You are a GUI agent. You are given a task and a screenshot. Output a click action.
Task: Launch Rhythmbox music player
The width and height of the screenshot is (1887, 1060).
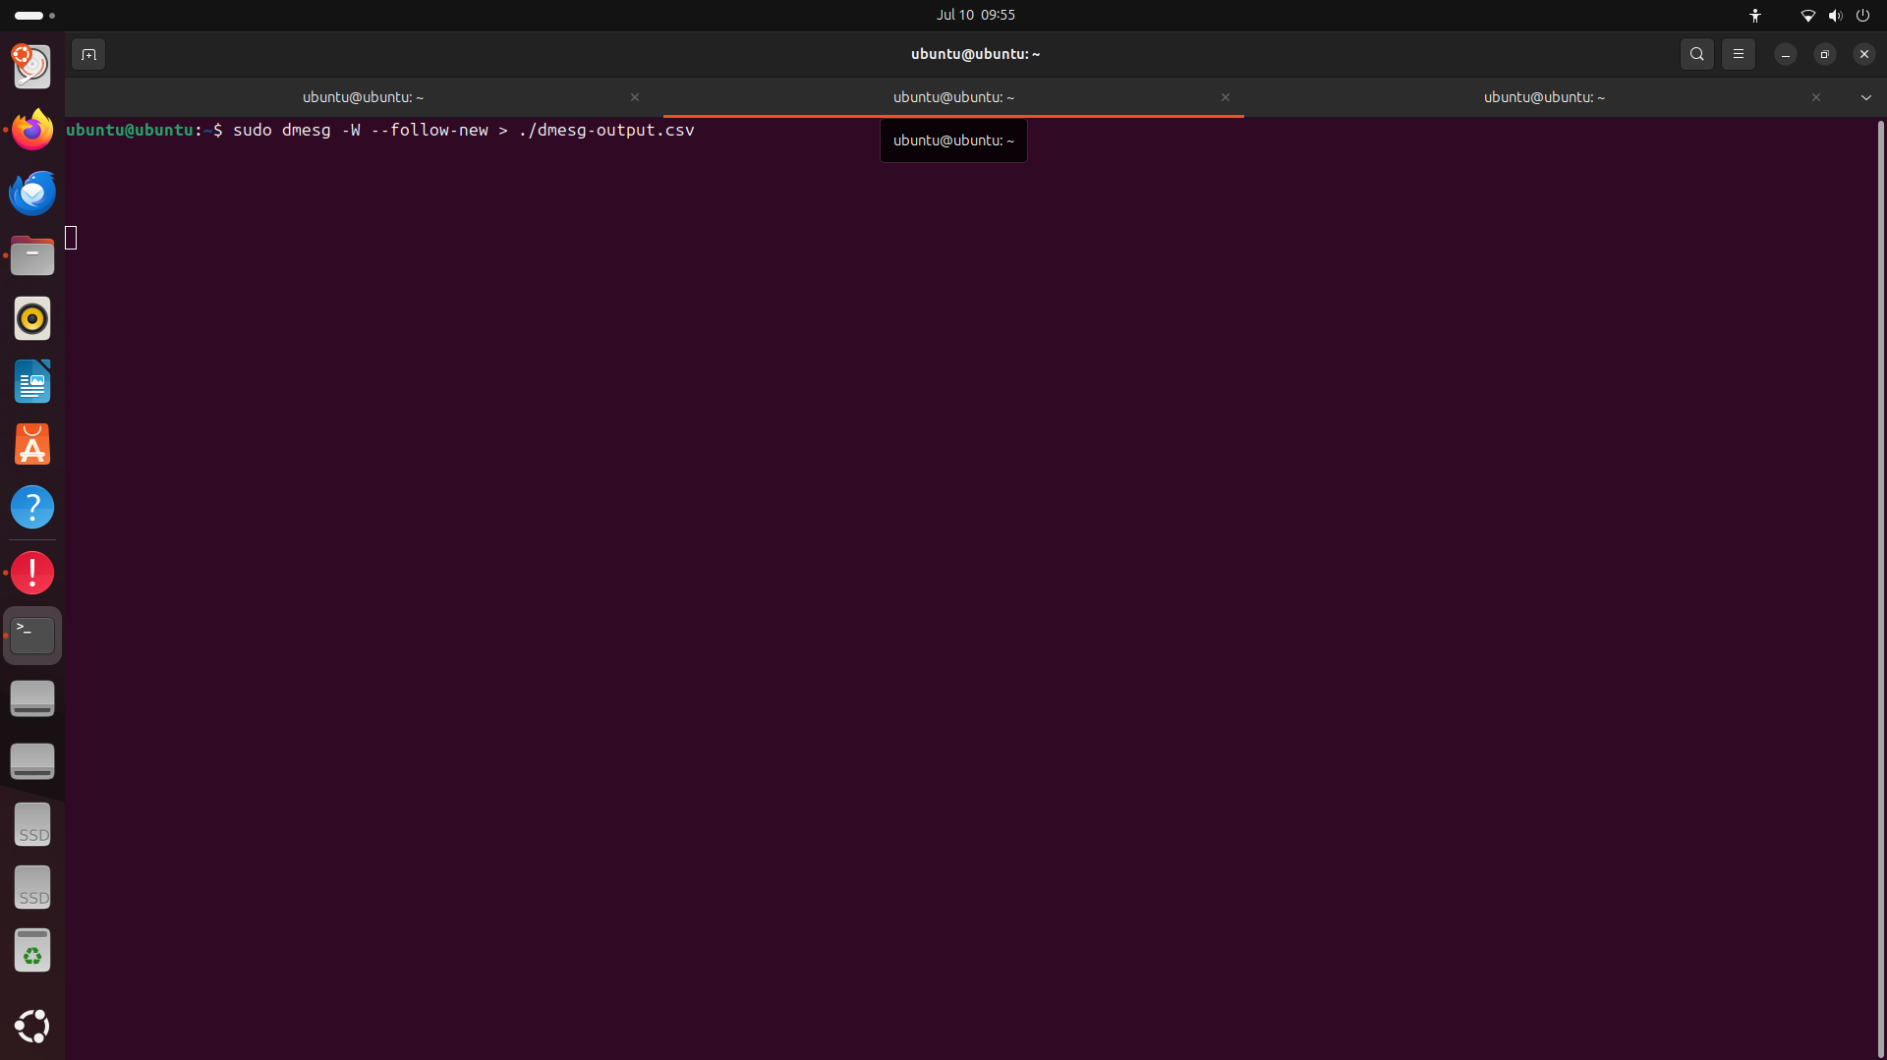(32, 319)
